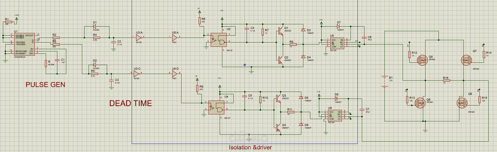This screenshot has width=497, height=152.
Task: Select resistor R13 symbol
Action: click(x=407, y=100)
